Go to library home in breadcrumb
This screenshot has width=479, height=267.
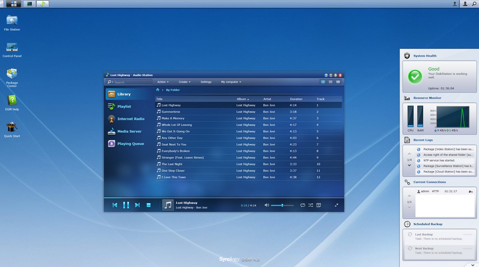(158, 90)
